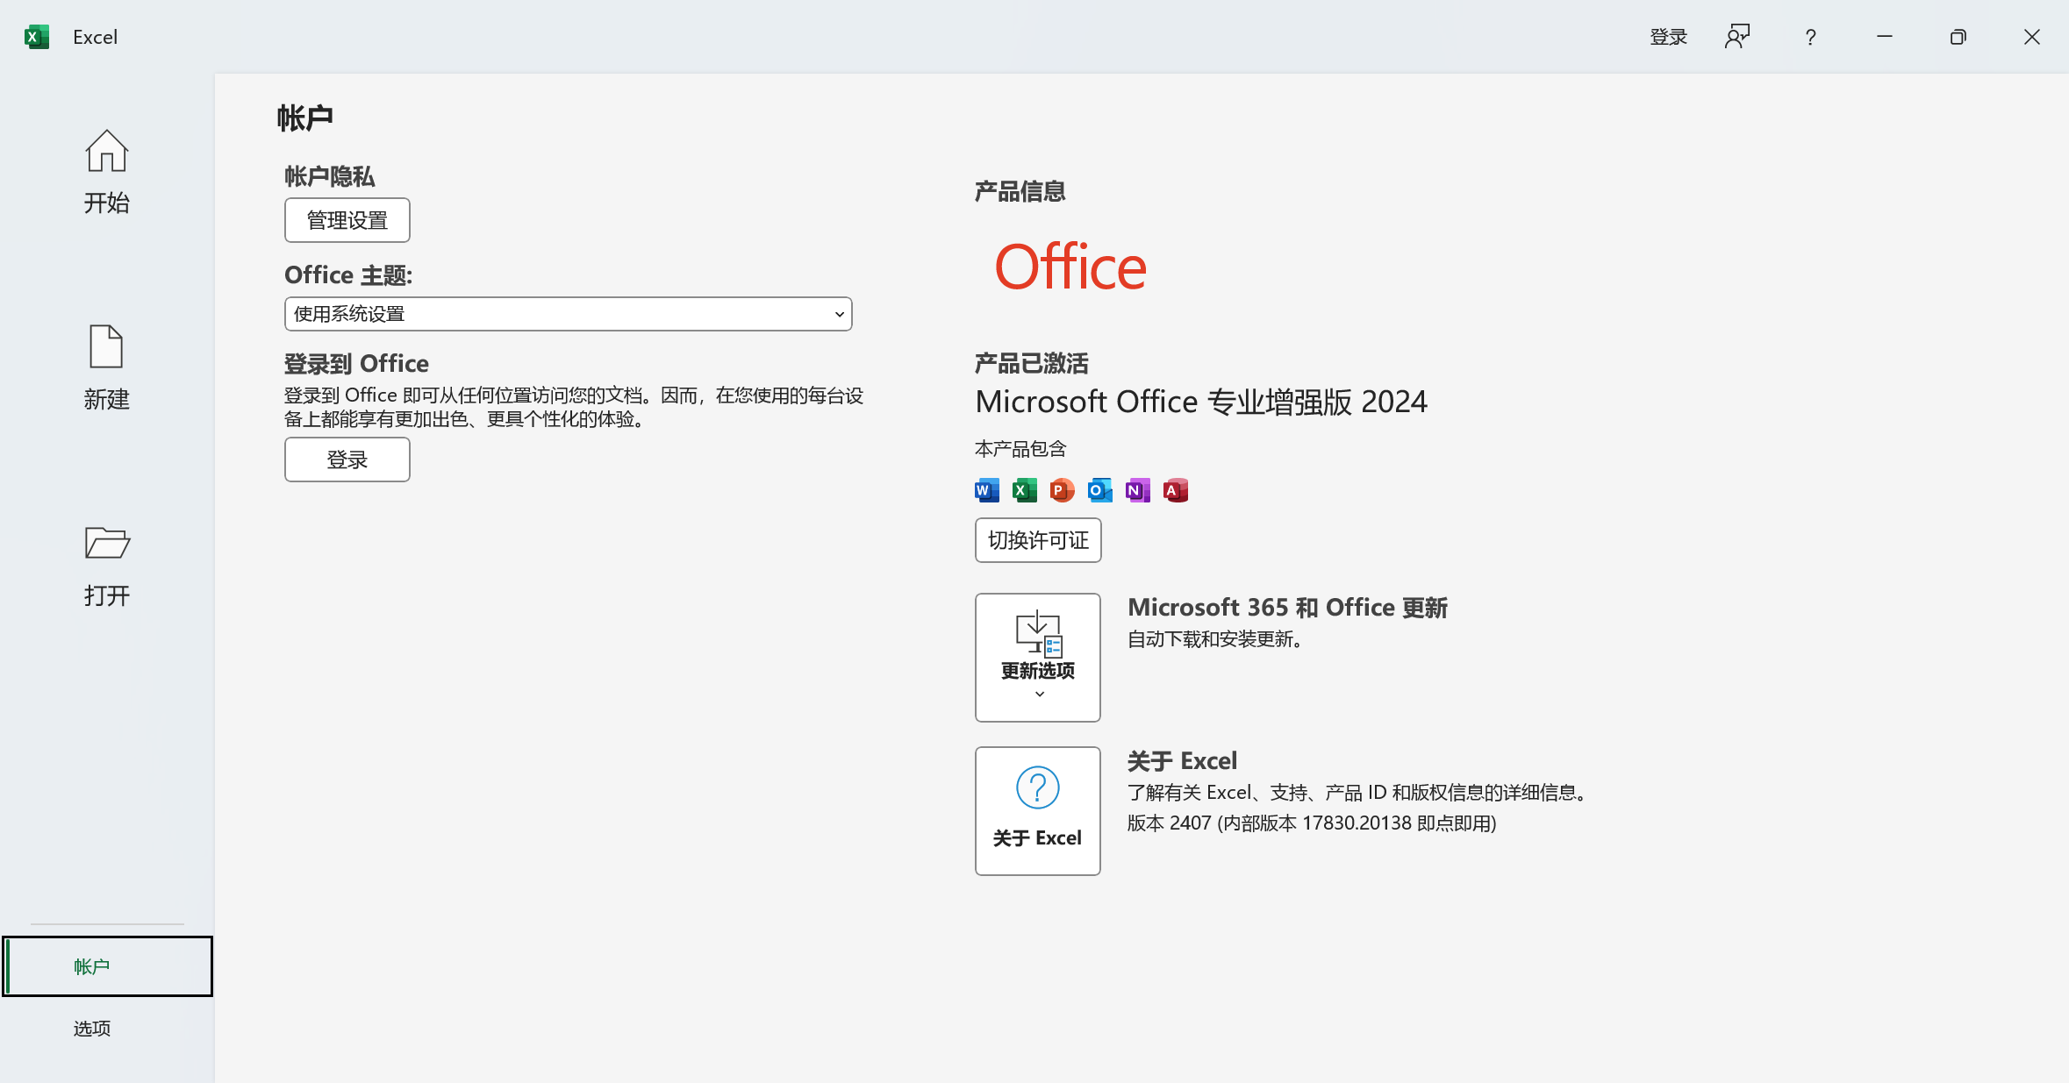Click the Outlook app icon

pyautogui.click(x=1099, y=490)
